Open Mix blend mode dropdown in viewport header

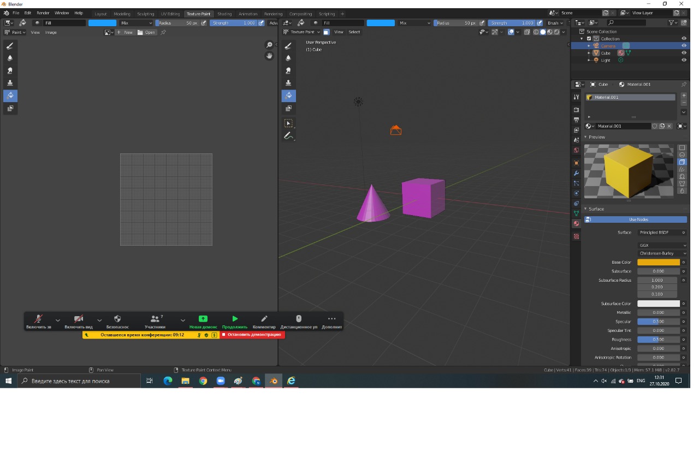[415, 23]
